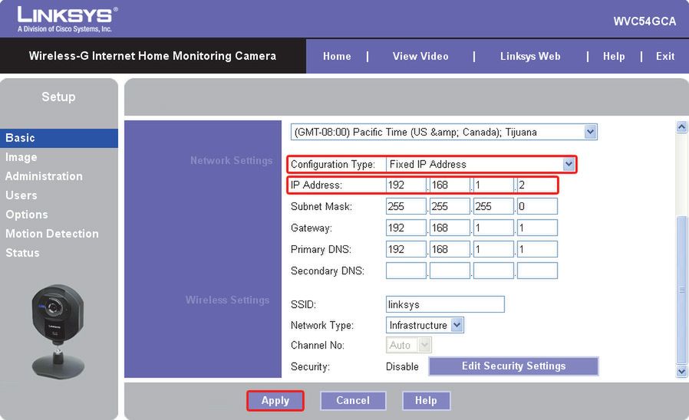Click Secondary DNS last empty field
Viewport: 689px width, 420px height.
click(537, 271)
